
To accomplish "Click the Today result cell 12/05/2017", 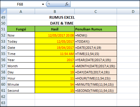I will (x=55, y=41).
